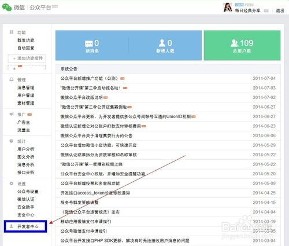Viewport: 289px width, 246px height.
Task: Open 安全助手 in settings
Action: (x=26, y=207)
